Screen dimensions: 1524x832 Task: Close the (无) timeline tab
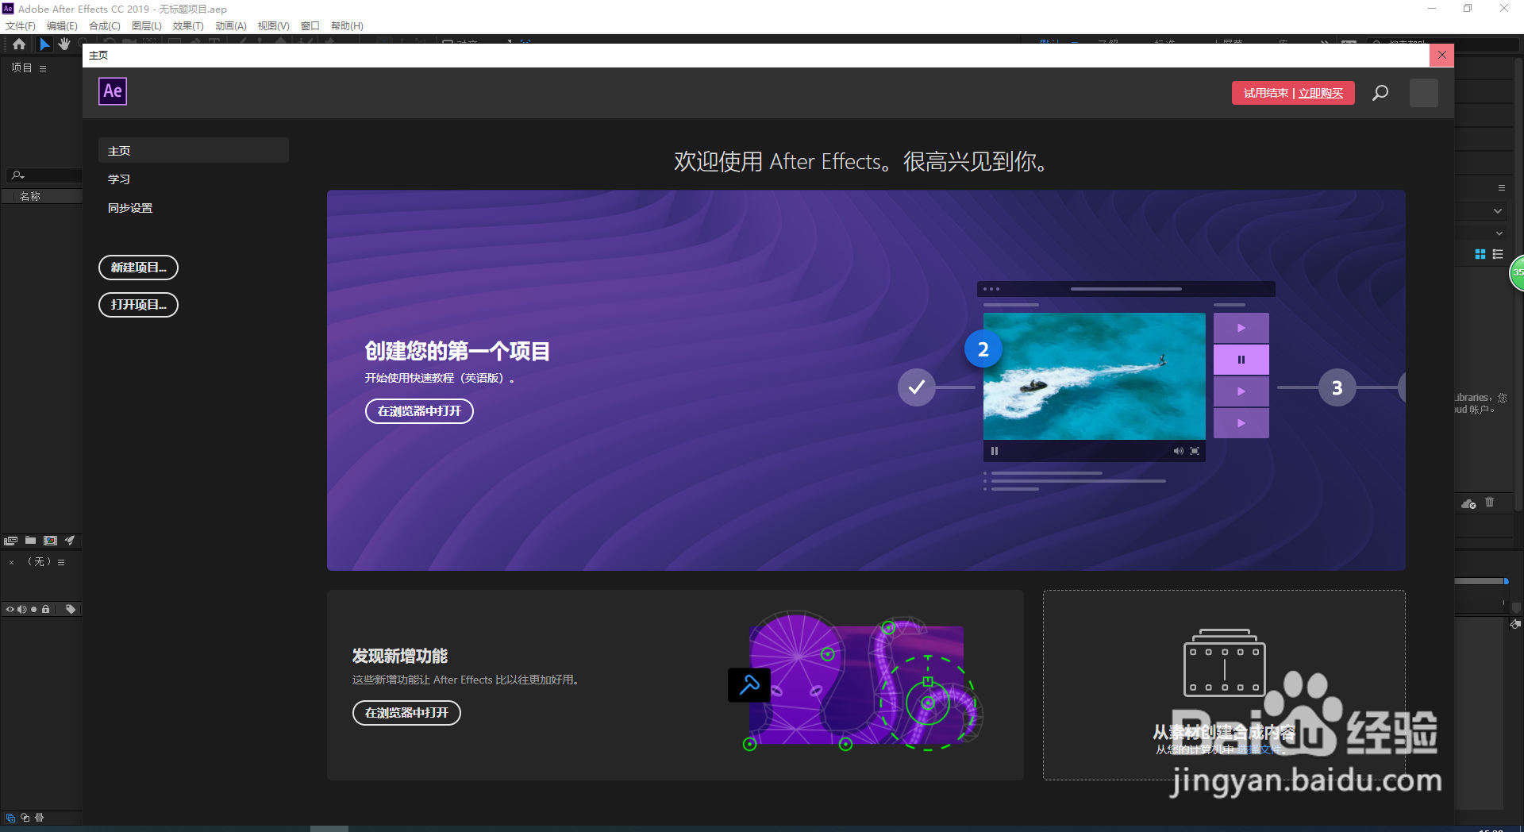(11, 562)
